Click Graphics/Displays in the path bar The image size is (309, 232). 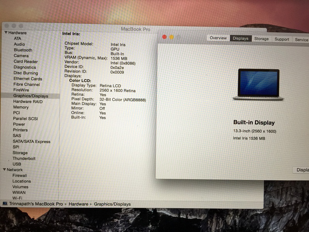pos(112,204)
